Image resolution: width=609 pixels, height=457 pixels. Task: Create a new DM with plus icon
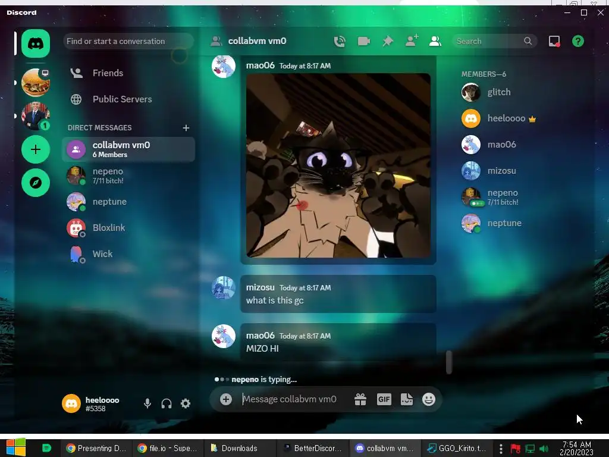click(x=186, y=128)
